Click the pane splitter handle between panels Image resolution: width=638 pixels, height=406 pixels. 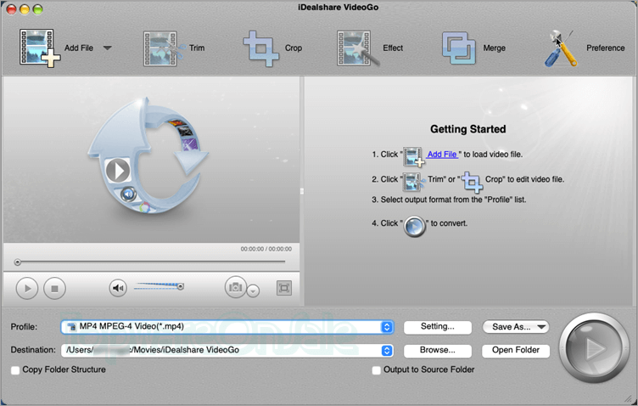coord(302,191)
